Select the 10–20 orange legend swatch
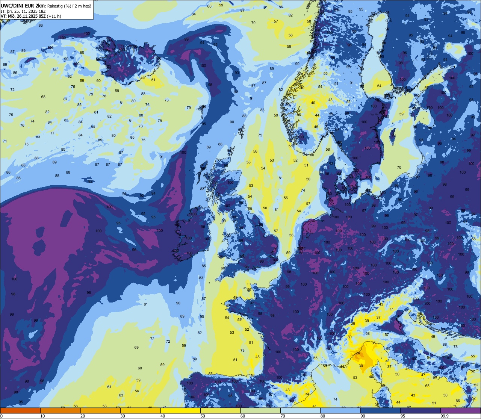The image size is (481, 419). [x=60, y=410]
